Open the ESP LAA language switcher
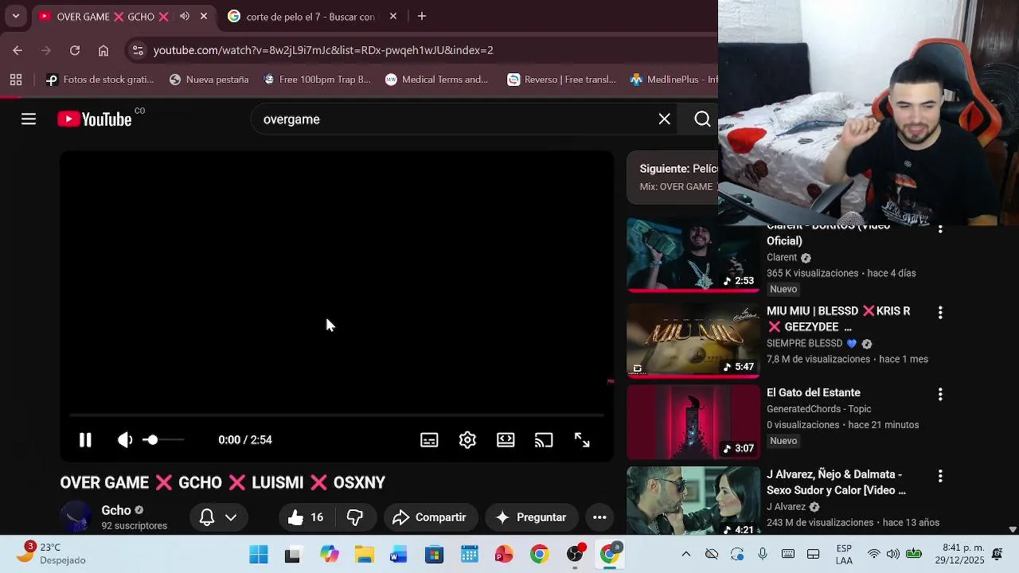Screen dimensions: 1019x573 pos(844,555)
